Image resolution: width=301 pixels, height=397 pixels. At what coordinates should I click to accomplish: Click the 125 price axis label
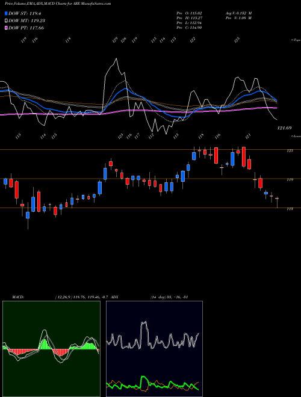[290, 150]
